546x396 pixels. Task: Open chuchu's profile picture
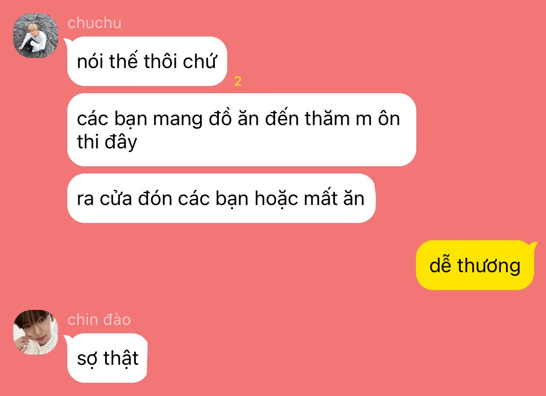pos(36,36)
